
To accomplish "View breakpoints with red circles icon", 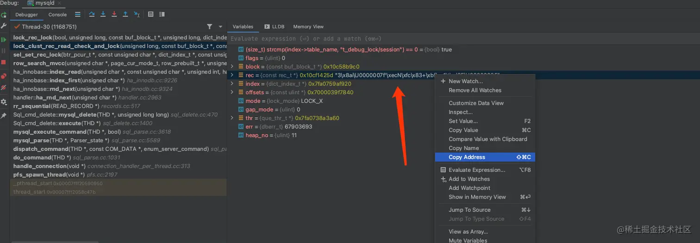I will (4, 76).
